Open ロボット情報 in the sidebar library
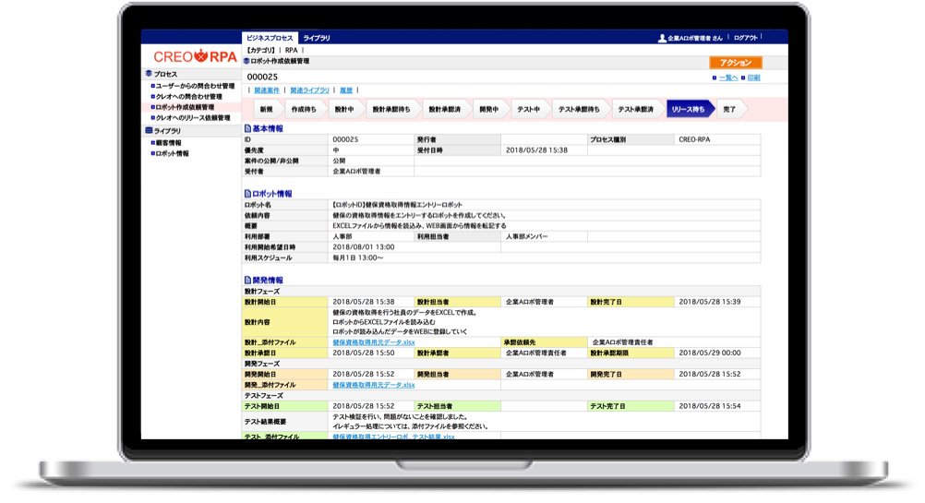This screenshot has height=503, width=925. [x=172, y=153]
